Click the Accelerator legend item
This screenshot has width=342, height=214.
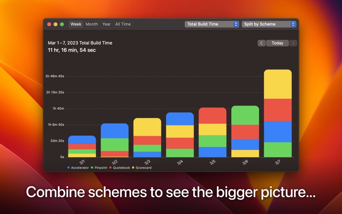click(78, 168)
